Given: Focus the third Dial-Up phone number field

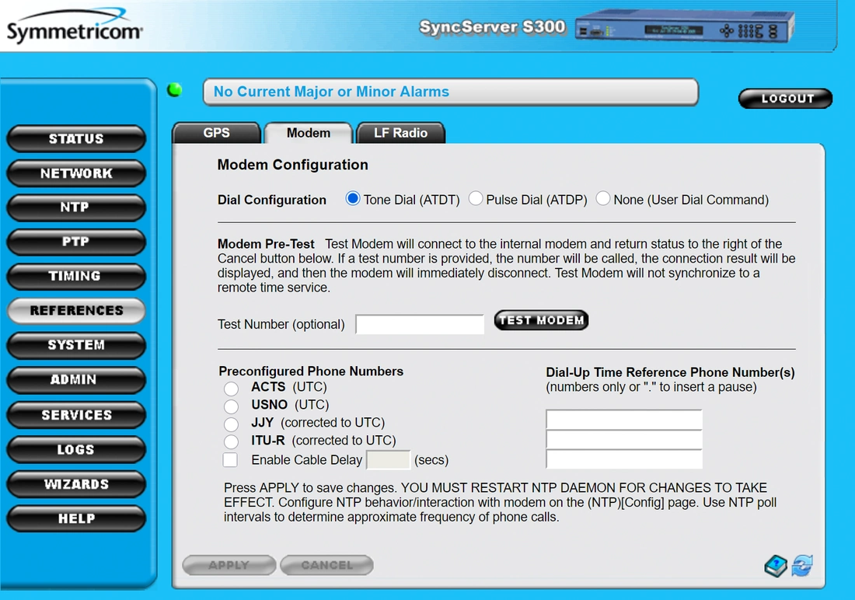Looking at the screenshot, I should point(624,459).
